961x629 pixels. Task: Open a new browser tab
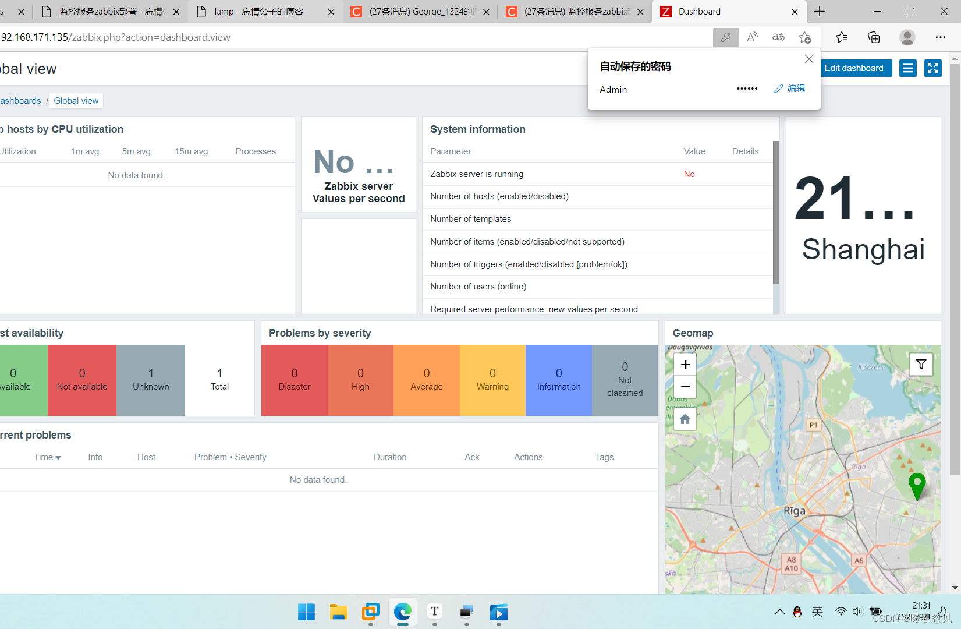pos(820,12)
